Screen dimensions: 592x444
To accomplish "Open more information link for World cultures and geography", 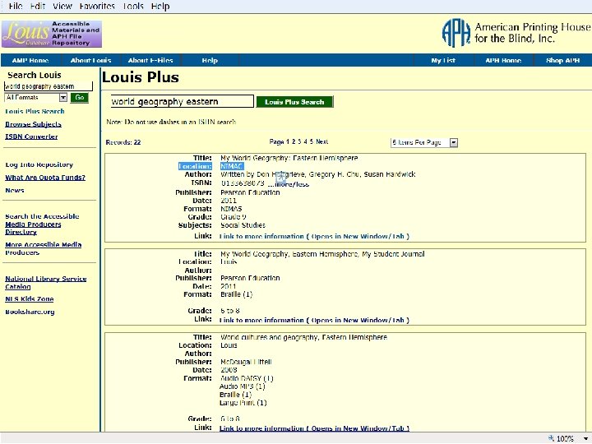I will tap(314, 428).
